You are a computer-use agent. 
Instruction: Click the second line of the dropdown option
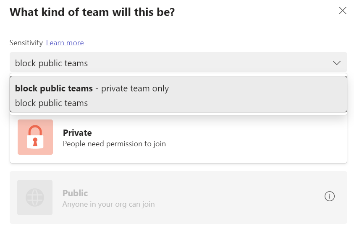click(51, 103)
